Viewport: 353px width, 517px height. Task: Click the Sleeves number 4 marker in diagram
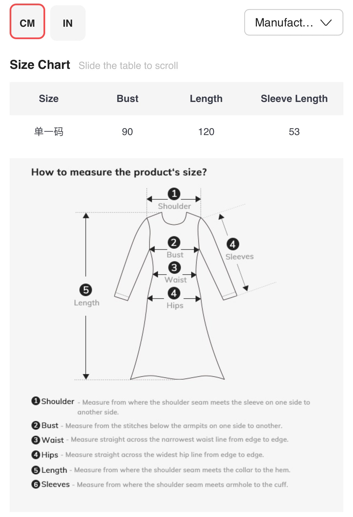click(x=233, y=244)
